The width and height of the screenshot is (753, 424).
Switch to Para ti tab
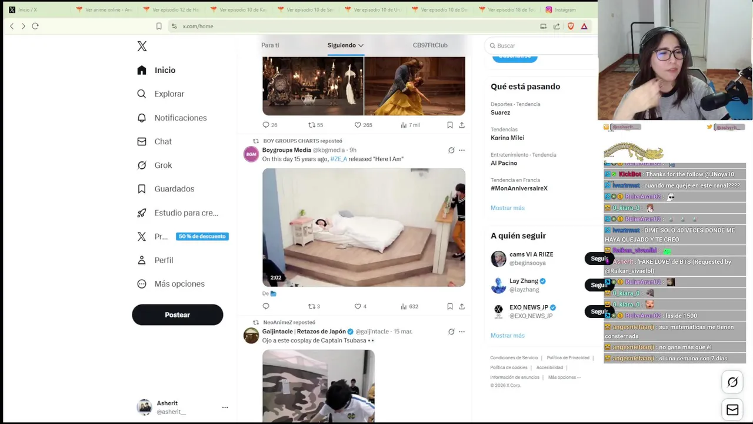(270, 45)
